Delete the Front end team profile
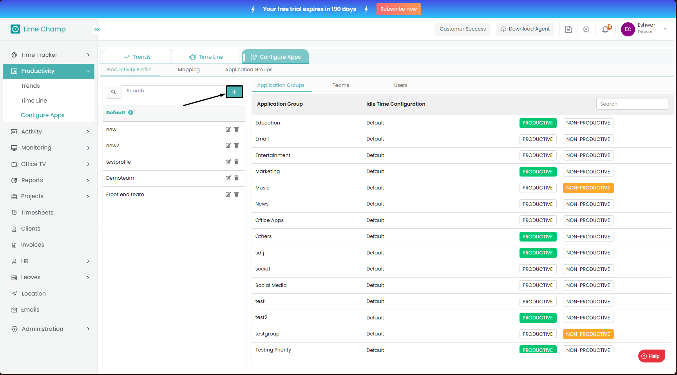The width and height of the screenshot is (677, 375). (237, 195)
